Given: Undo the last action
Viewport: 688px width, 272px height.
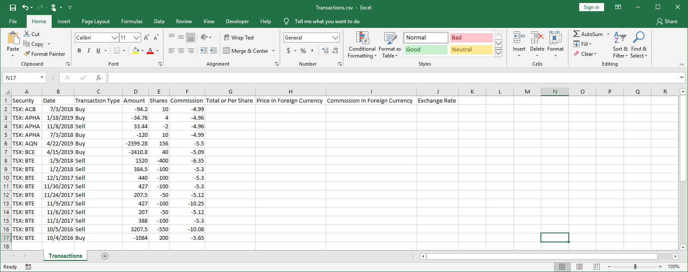Looking at the screenshot, I should [x=25, y=7].
